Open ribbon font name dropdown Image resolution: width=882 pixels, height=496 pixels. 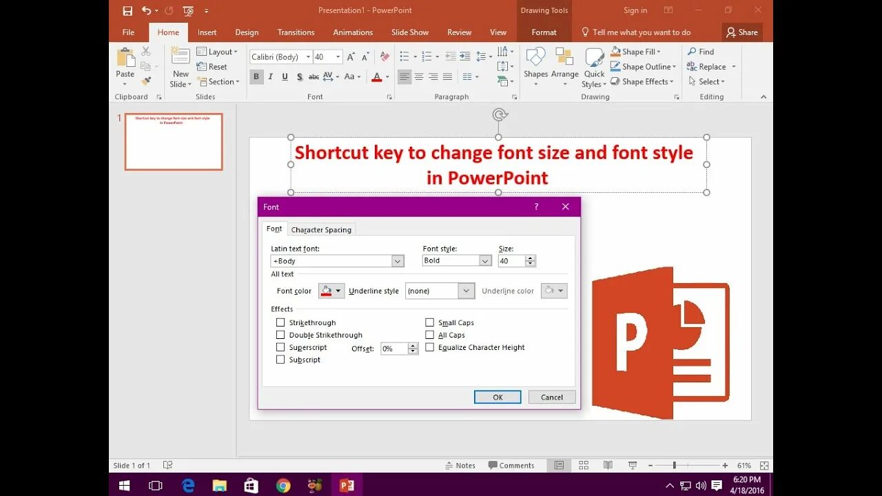point(307,57)
